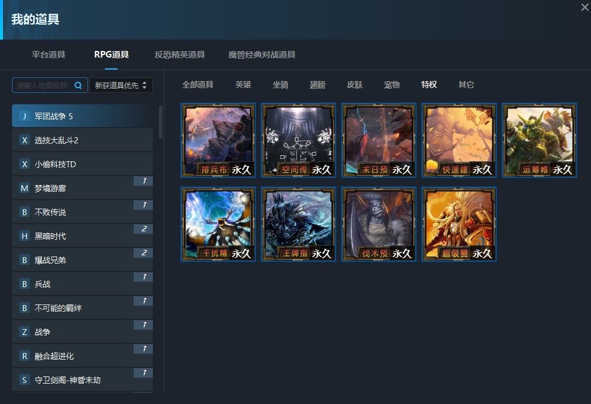Select map 梦境游廊 in the list
This screenshot has height=404, width=591.
pyautogui.click(x=82, y=188)
